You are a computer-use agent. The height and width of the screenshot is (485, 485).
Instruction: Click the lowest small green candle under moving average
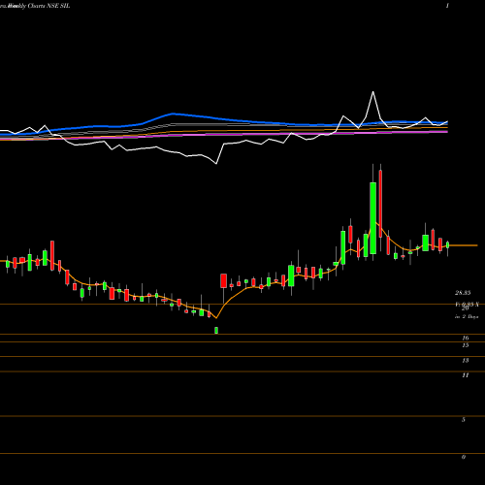pos(216,330)
